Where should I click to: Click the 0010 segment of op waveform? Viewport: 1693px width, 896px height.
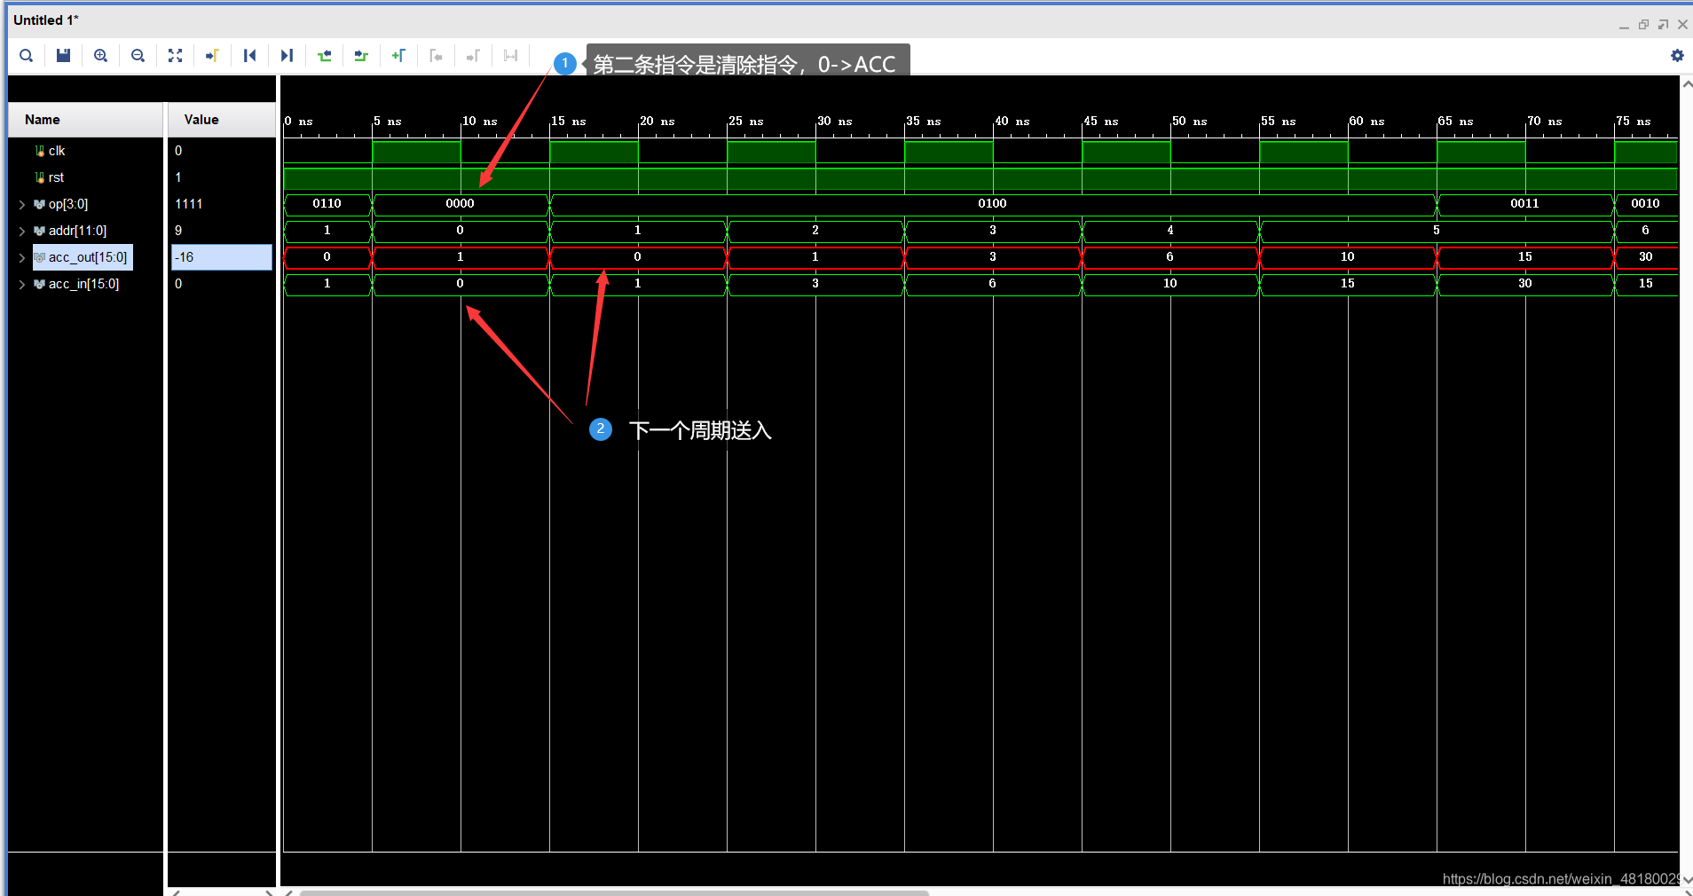tap(1646, 204)
